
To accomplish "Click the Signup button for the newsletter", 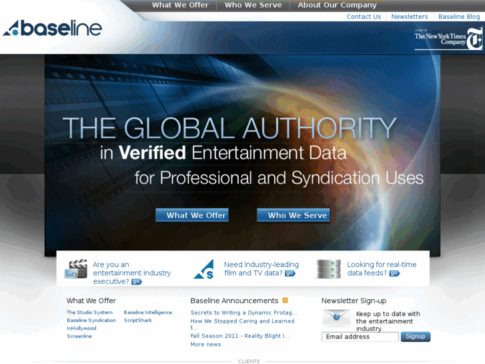I will [416, 337].
